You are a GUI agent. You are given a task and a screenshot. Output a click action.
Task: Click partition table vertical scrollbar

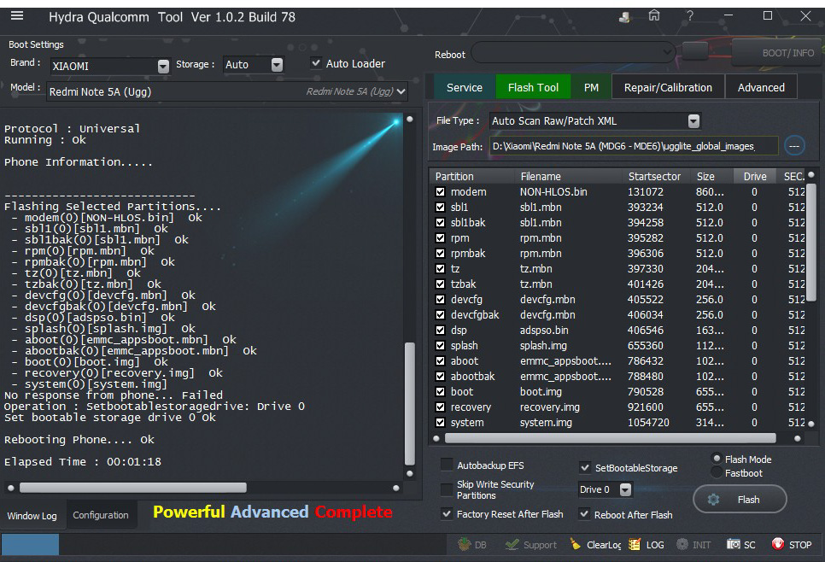(811, 242)
